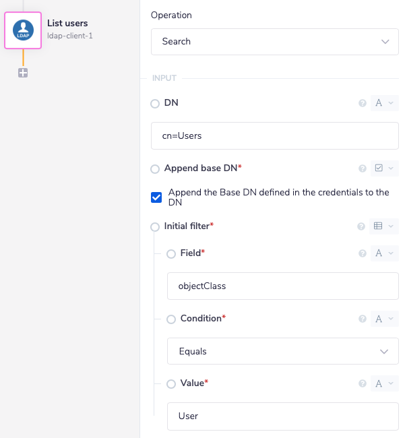Open the Operation dropdown showing Search
The height and width of the screenshot is (438, 405).
click(x=275, y=42)
